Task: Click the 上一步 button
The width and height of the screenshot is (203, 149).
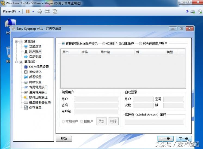Action: pos(165,139)
